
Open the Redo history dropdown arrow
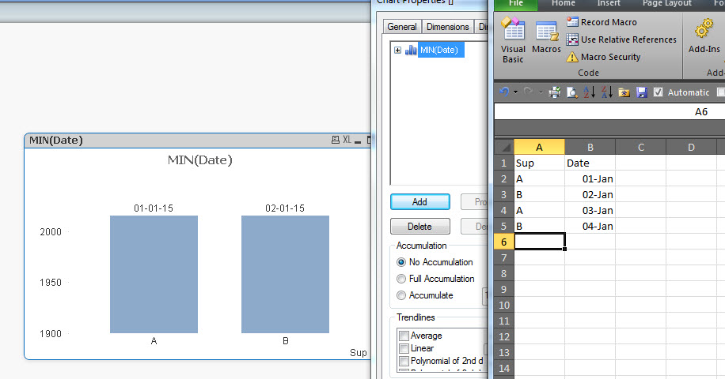(541, 92)
